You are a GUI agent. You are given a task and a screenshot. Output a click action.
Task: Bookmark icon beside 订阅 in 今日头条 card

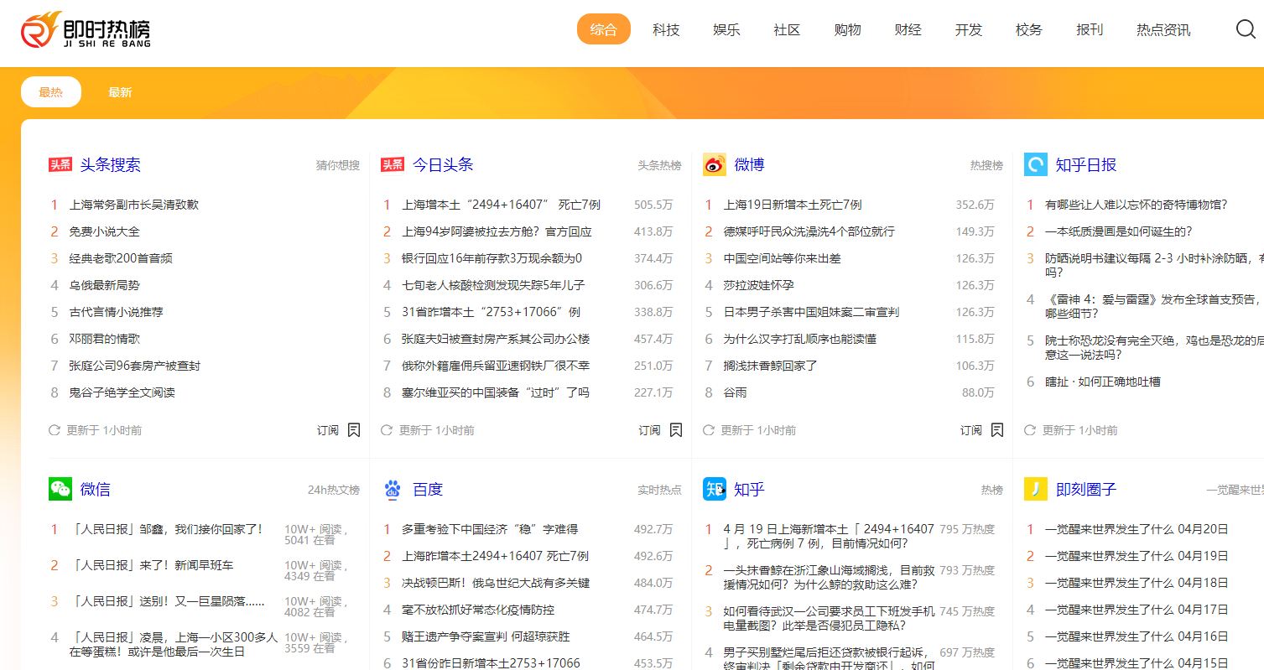pyautogui.click(x=676, y=430)
